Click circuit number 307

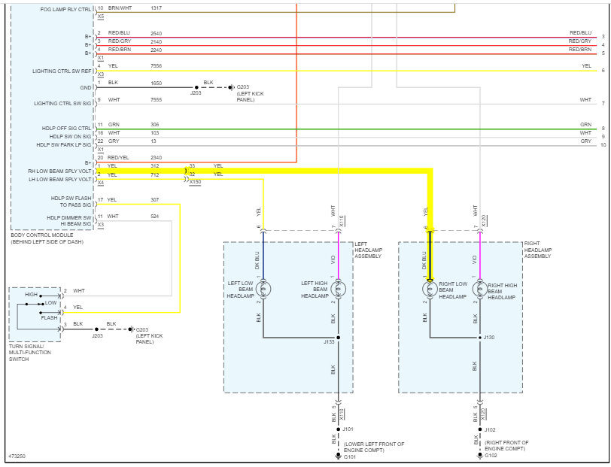point(155,200)
